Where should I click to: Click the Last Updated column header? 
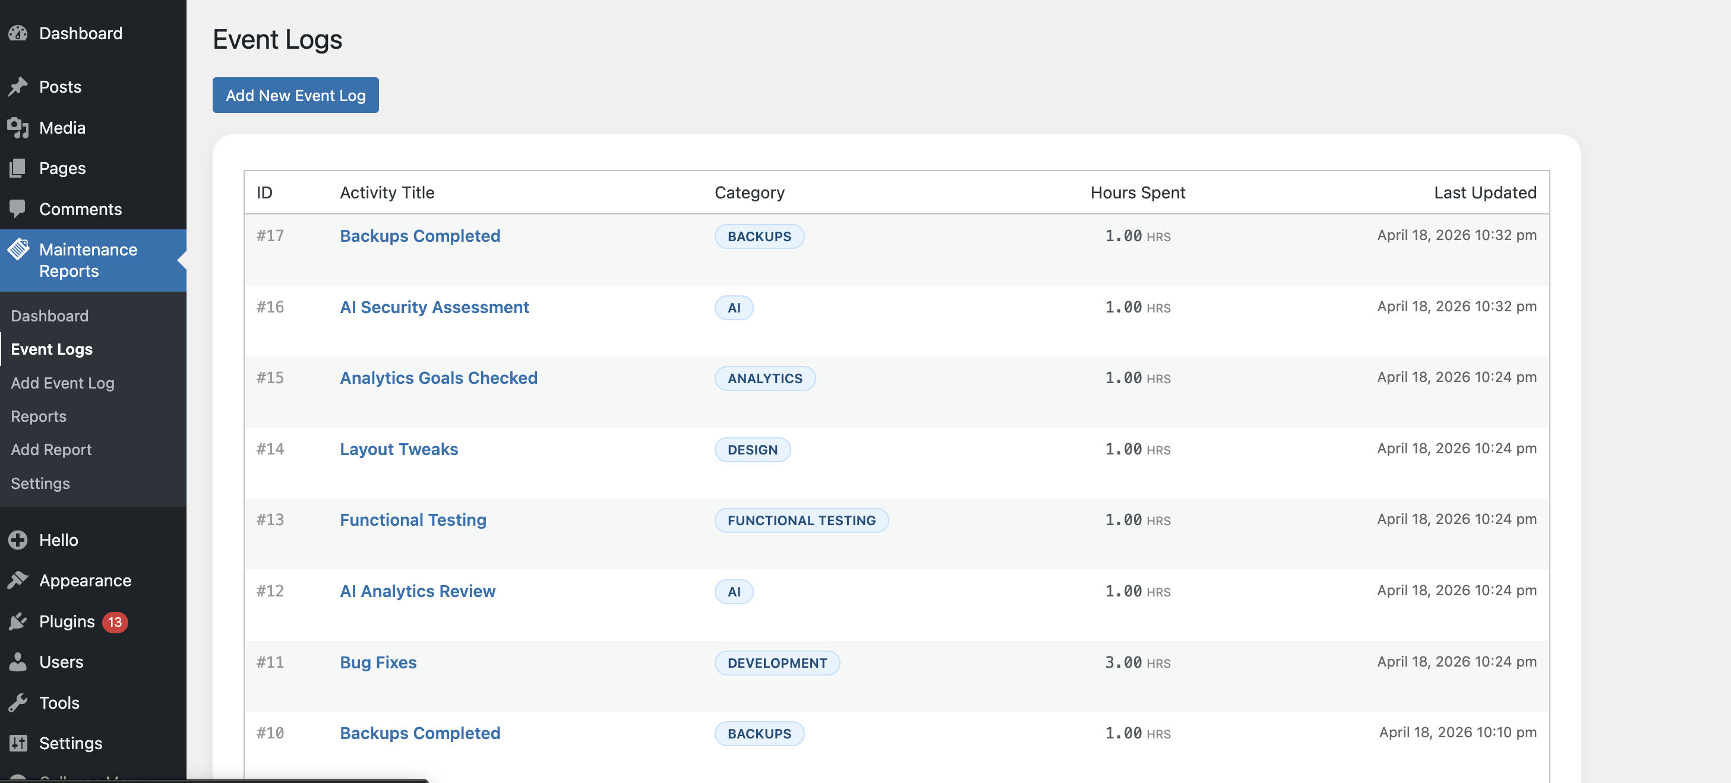1485,192
